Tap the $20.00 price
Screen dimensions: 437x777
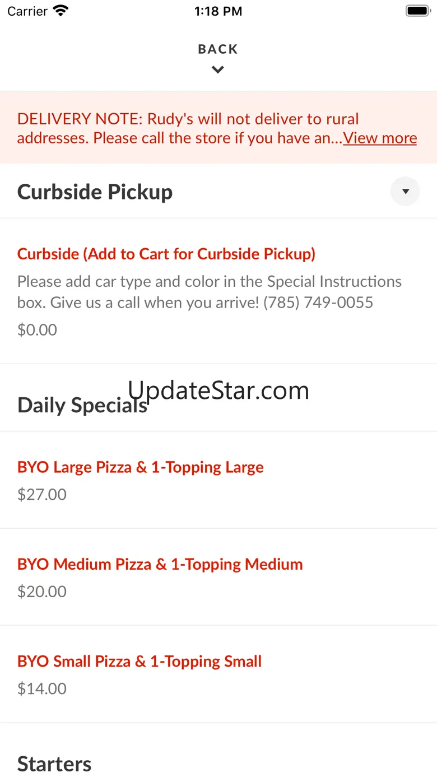42,592
